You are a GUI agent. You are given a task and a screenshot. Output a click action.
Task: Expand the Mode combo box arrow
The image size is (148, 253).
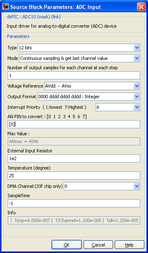(x=137, y=58)
